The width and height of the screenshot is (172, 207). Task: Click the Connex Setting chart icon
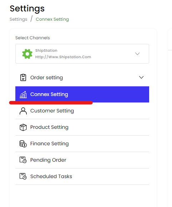click(x=23, y=95)
